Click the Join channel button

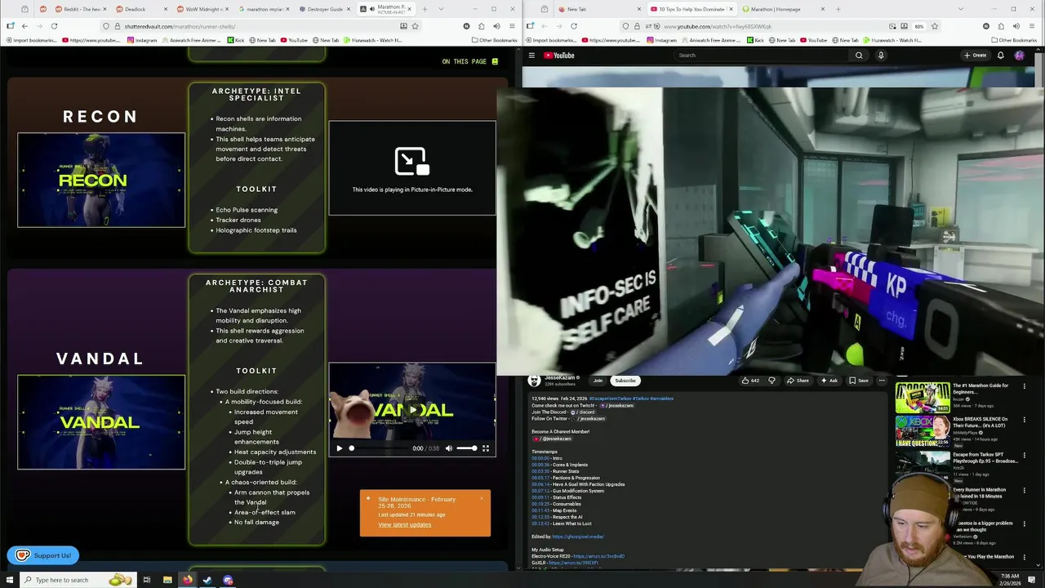click(x=598, y=381)
